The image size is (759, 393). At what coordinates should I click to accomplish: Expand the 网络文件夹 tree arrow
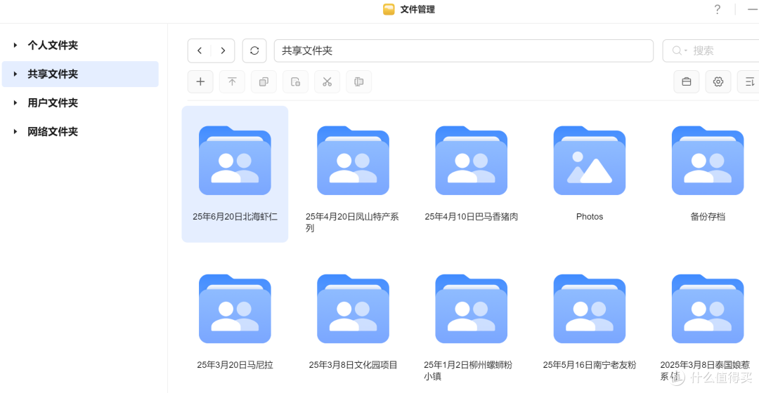pos(15,131)
